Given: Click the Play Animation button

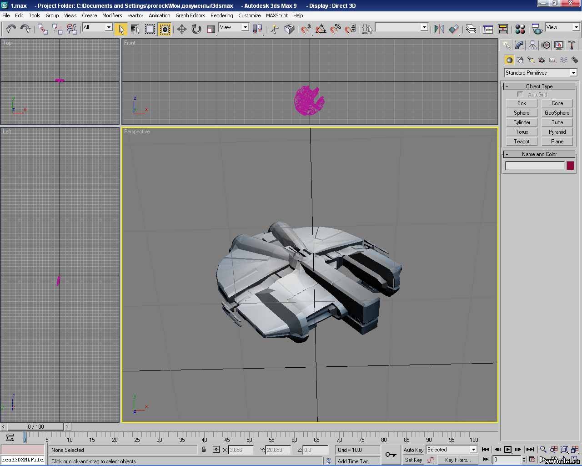Looking at the screenshot, I should 508,450.
